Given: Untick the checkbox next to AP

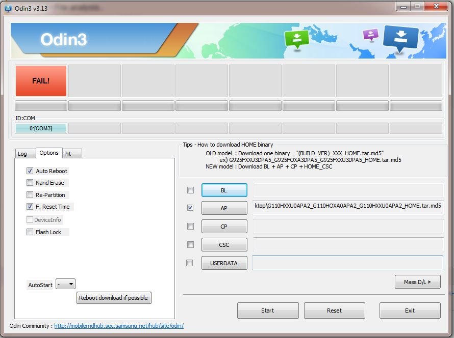Looking at the screenshot, I should tap(190, 208).
